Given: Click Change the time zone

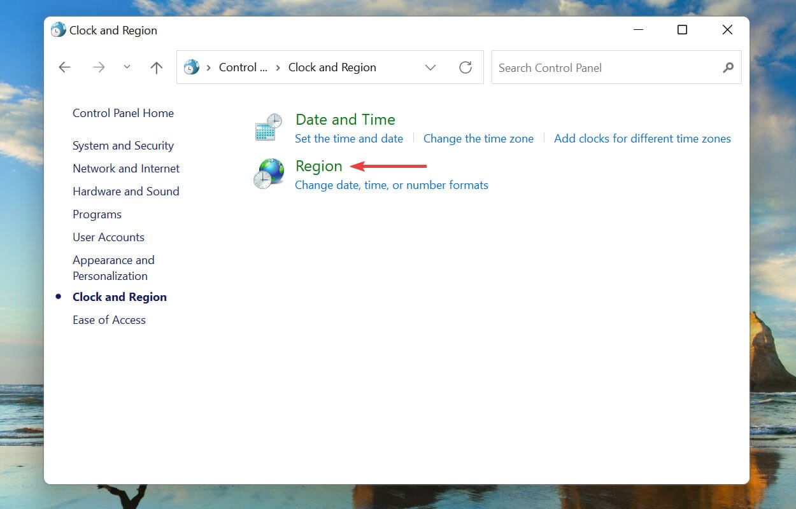Looking at the screenshot, I should point(479,139).
